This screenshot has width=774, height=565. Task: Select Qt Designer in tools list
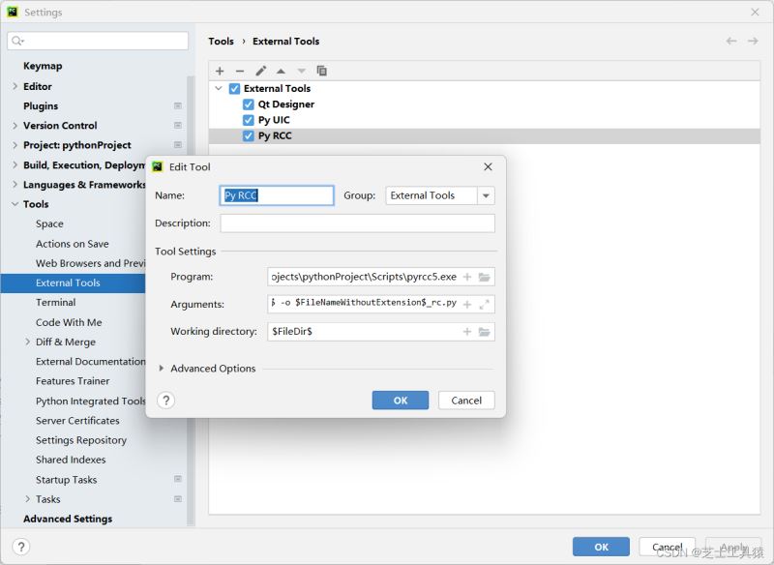(x=285, y=104)
